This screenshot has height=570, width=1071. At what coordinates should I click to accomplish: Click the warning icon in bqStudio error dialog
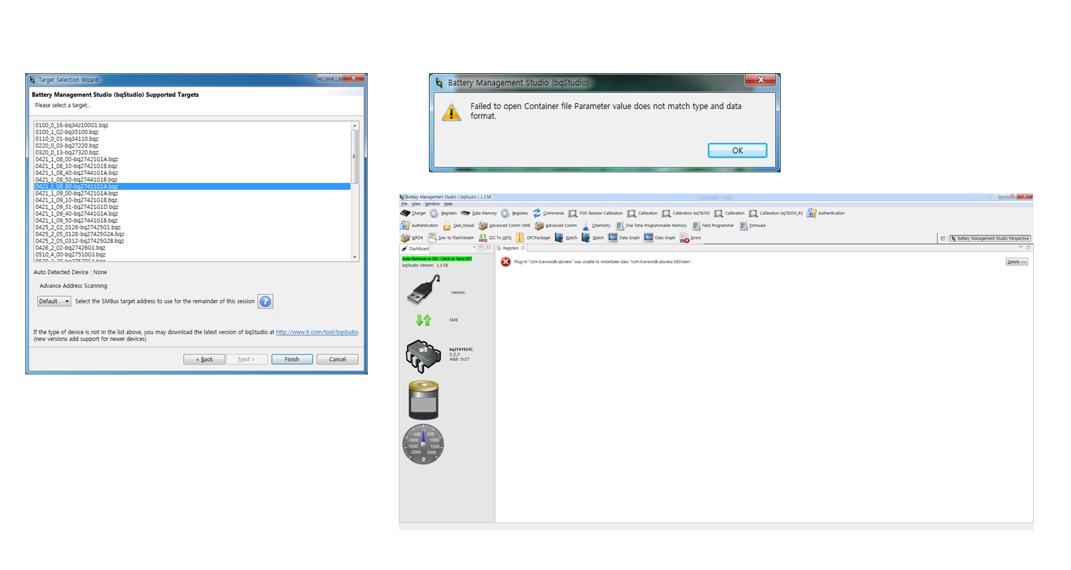click(452, 112)
